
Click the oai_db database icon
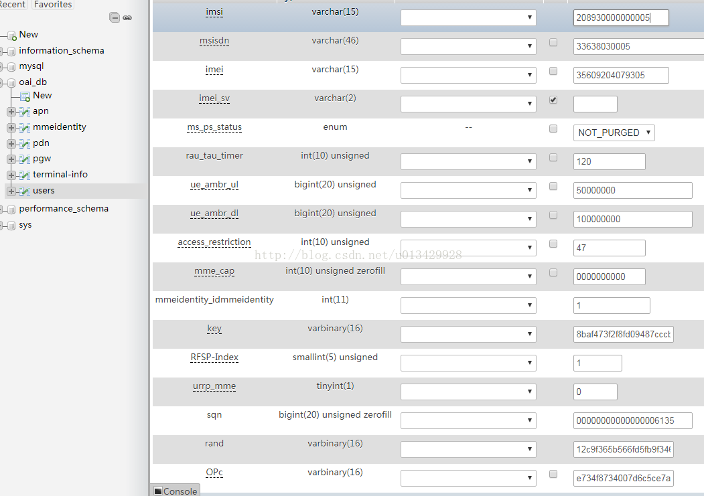click(x=11, y=83)
